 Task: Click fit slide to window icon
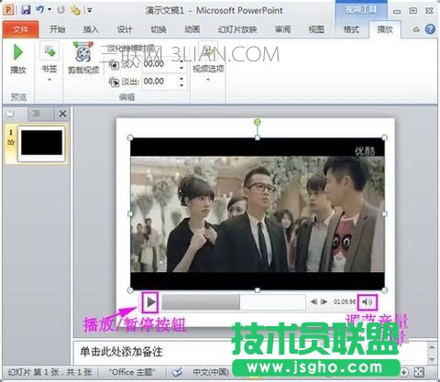tap(419, 372)
